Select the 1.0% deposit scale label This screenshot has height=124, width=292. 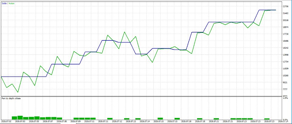coord(285,98)
